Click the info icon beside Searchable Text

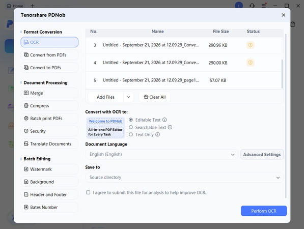(170, 127)
